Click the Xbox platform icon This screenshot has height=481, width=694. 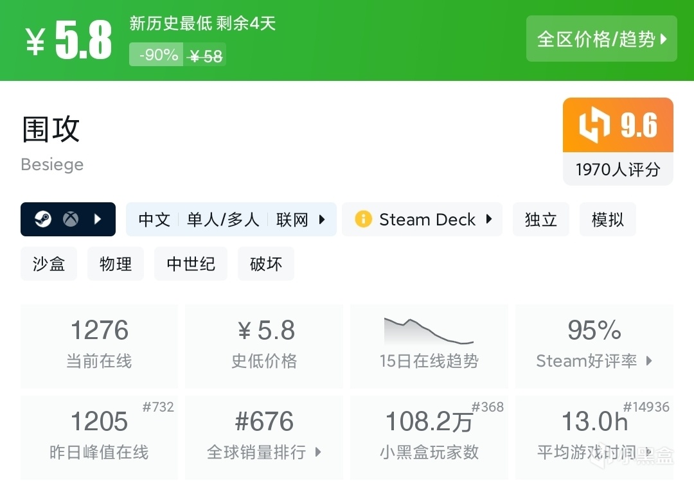point(70,219)
